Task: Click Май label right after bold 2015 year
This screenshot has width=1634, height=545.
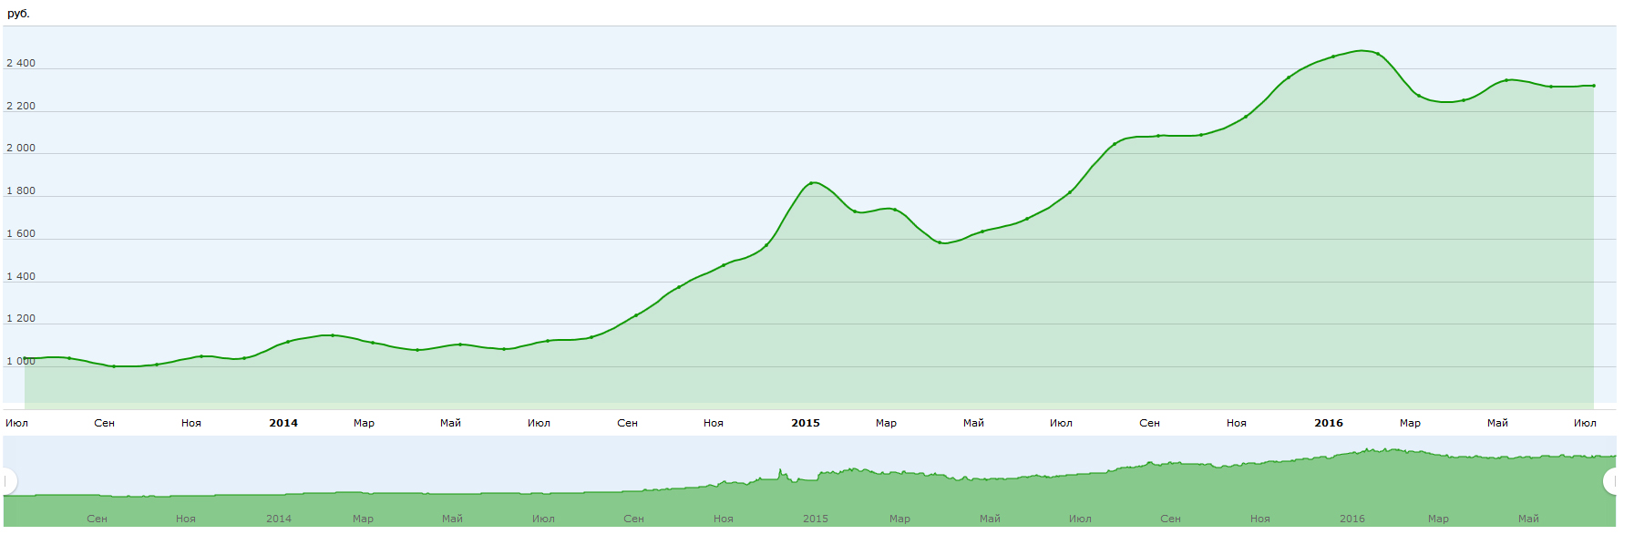Action: click(x=973, y=423)
